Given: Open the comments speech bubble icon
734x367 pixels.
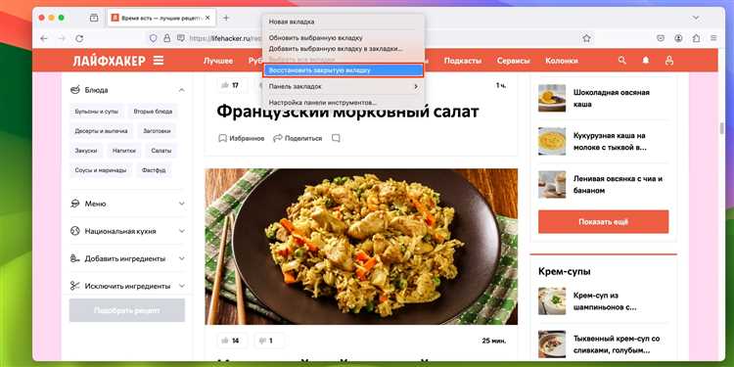Looking at the screenshot, I should click(x=336, y=138).
